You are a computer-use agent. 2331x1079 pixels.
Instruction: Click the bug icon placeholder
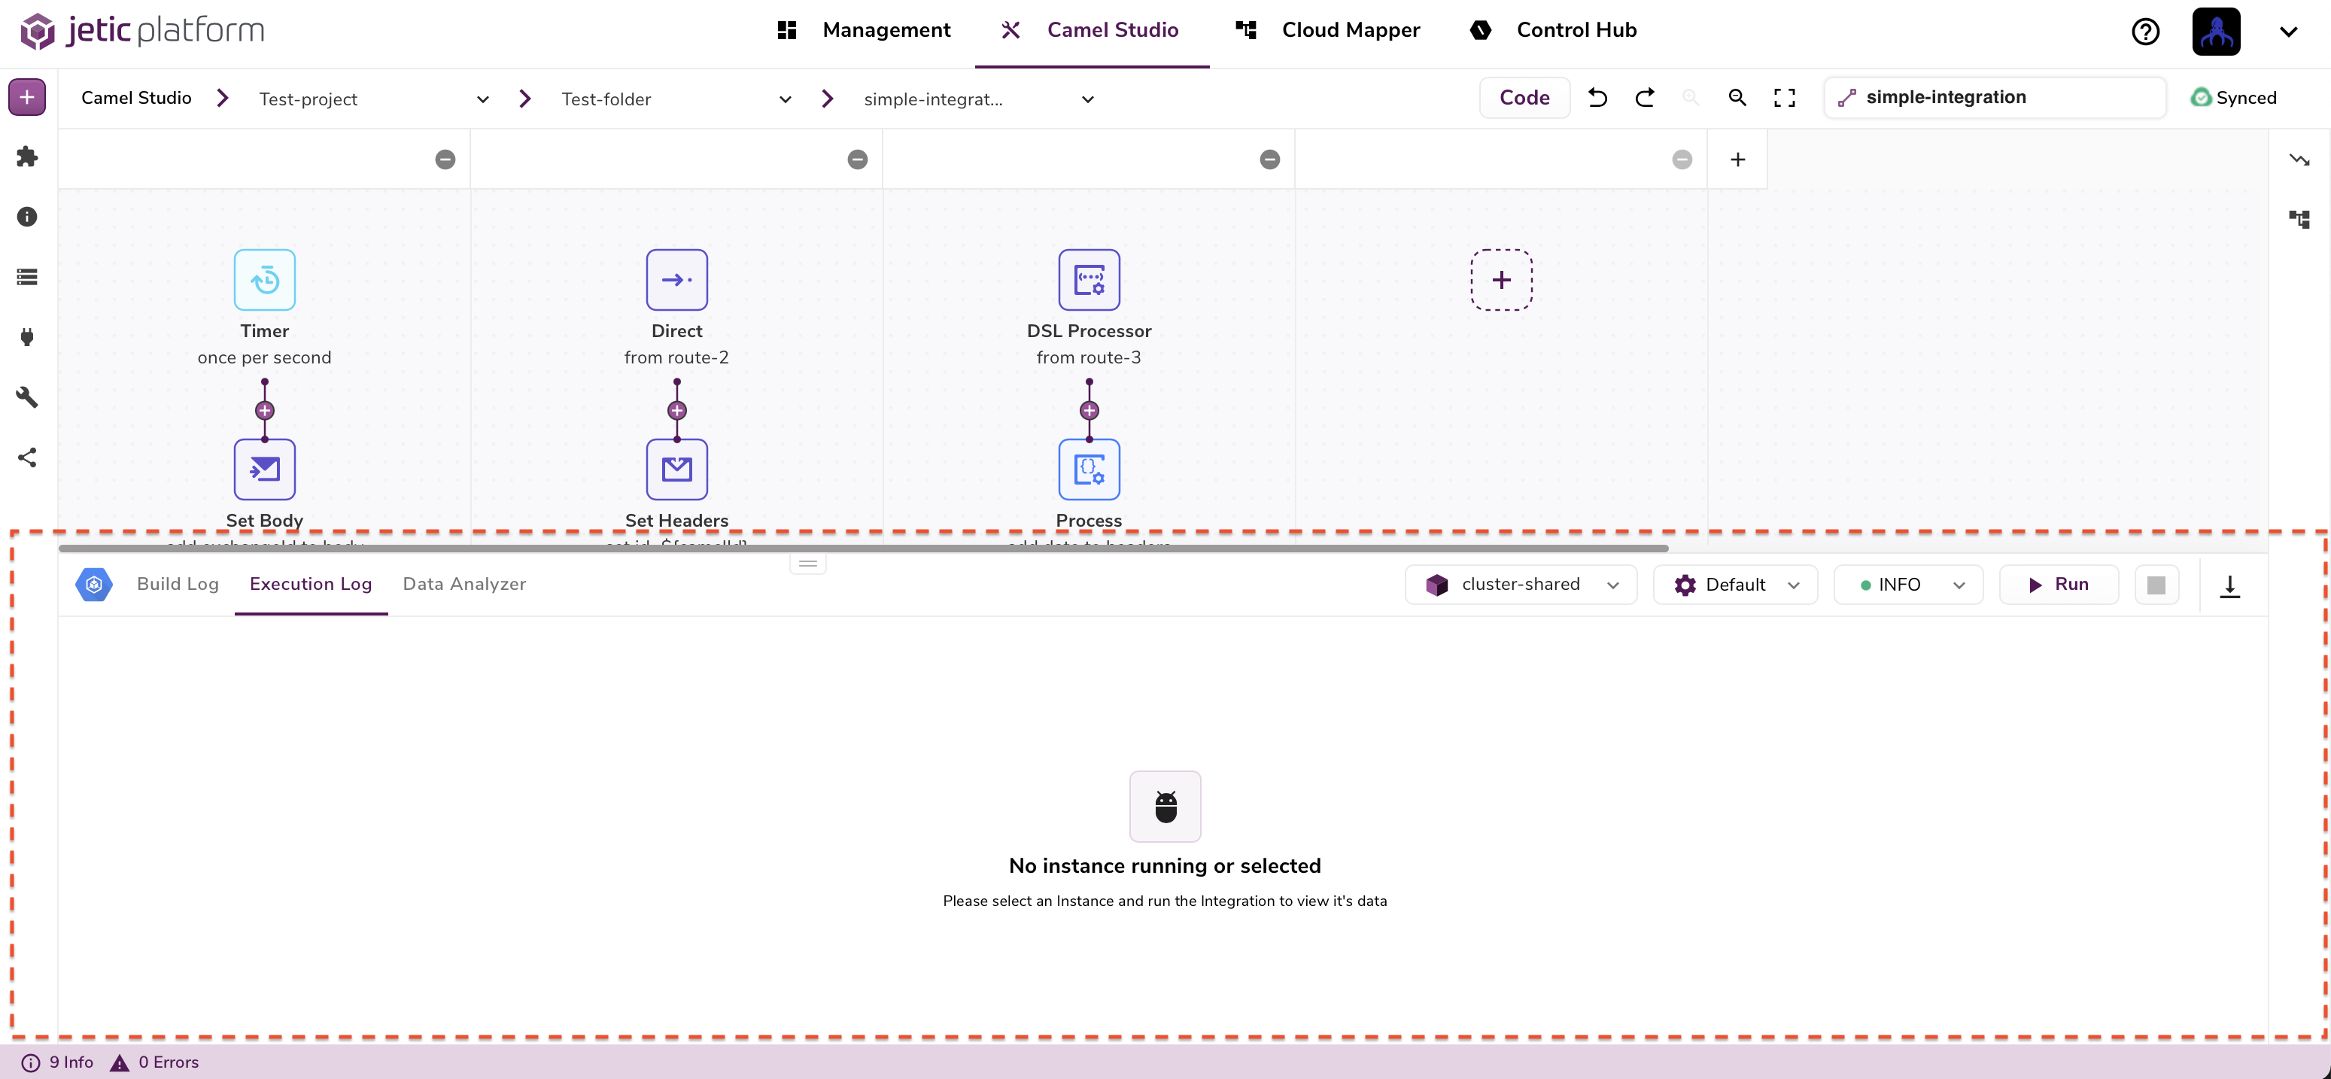pyautogui.click(x=1165, y=807)
